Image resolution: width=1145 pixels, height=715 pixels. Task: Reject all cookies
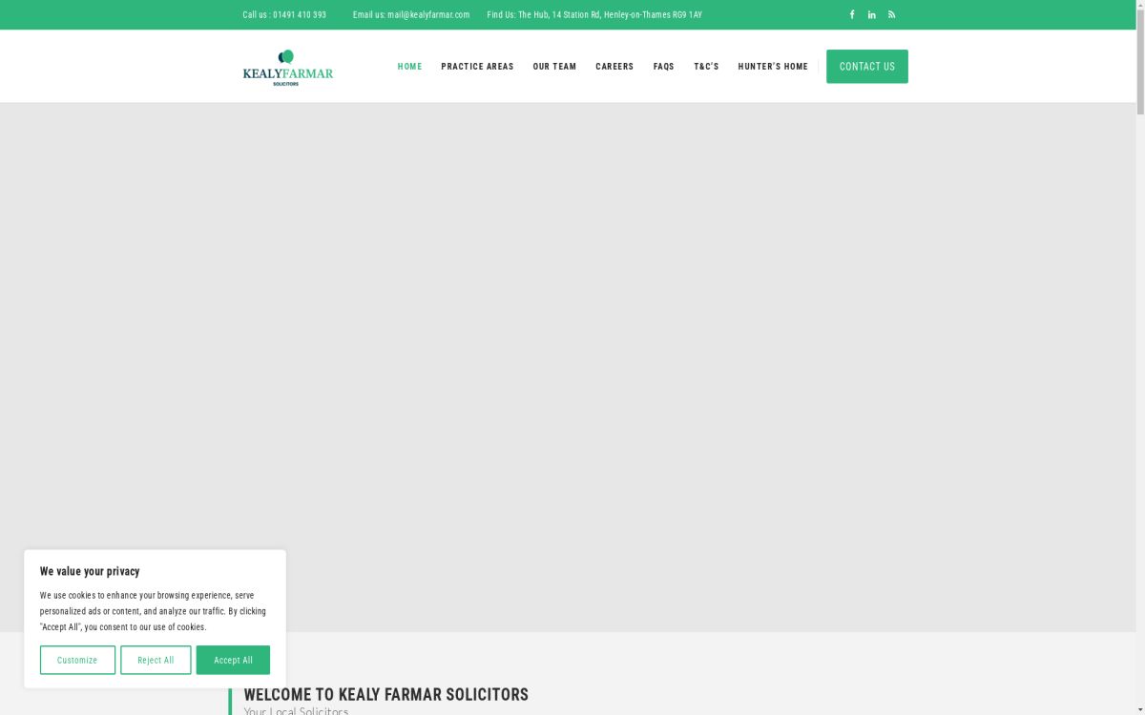[x=156, y=660]
